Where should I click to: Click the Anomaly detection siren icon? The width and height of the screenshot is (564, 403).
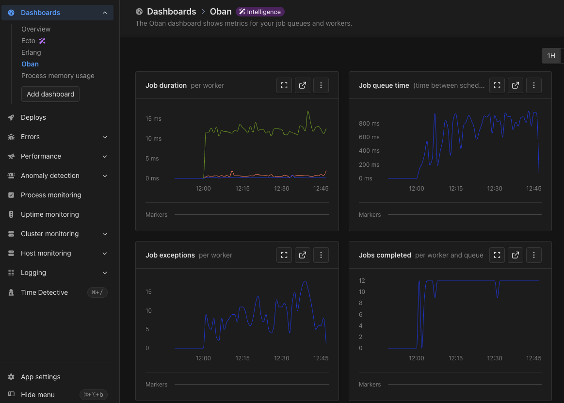pos(11,176)
